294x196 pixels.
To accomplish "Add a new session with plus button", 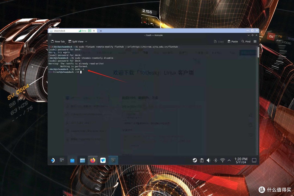I will [x=101, y=31].
